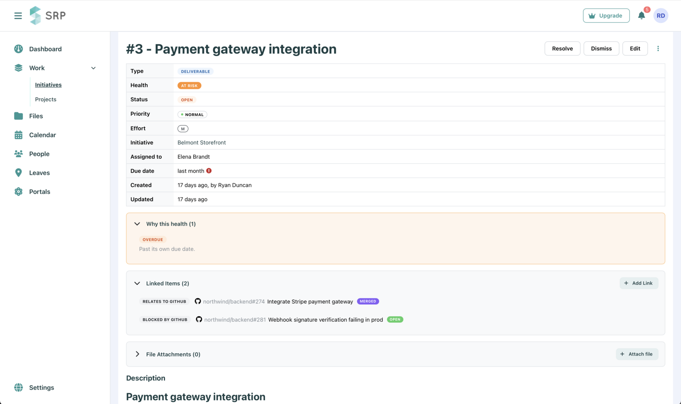Click the Work layers icon
The width and height of the screenshot is (681, 404).
point(18,68)
